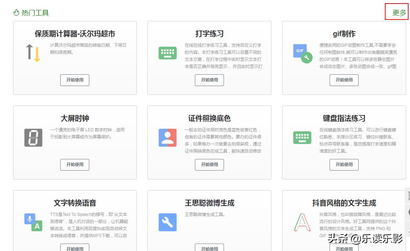Click the blue wrench icon of 王思聪微博生成
This screenshot has height=251, width=410.
167,222
